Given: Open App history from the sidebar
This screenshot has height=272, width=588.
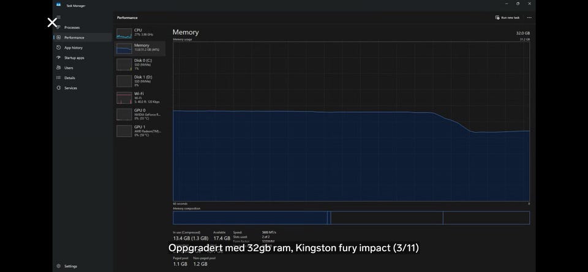Looking at the screenshot, I should pos(83,48).
